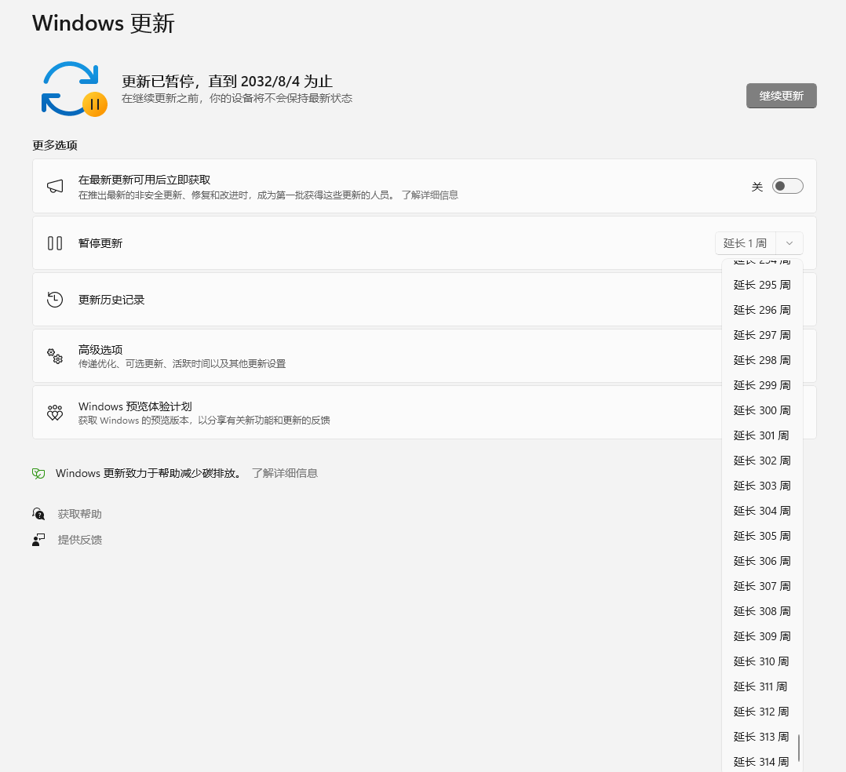The height and width of the screenshot is (772, 846).
Task: Click the Windows Update sync status icon
Action: pyautogui.click(x=75, y=89)
